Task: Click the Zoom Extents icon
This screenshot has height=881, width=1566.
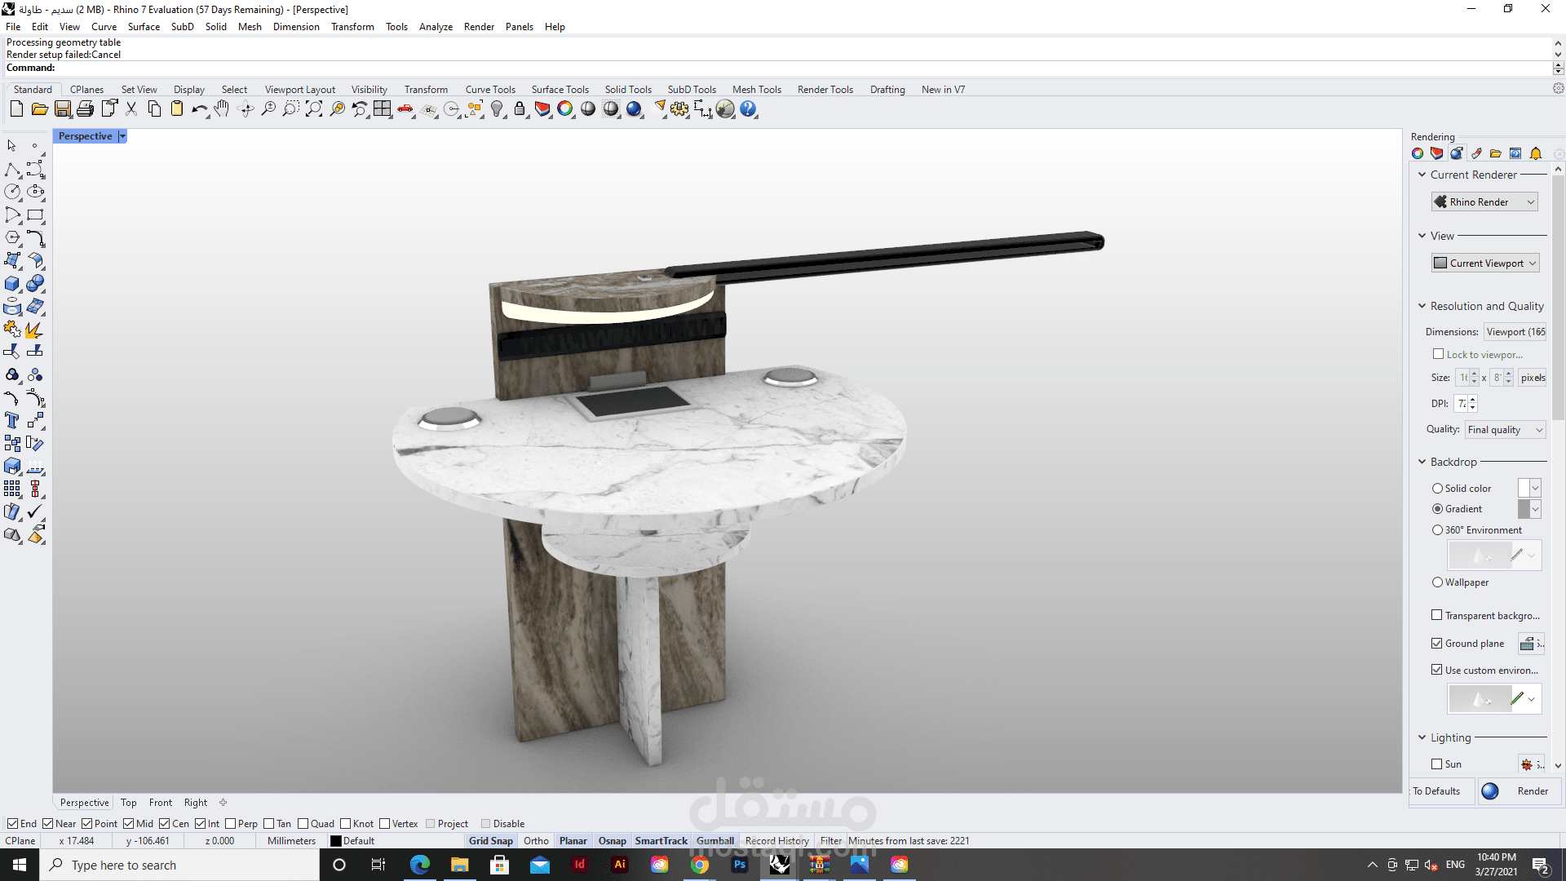Action: click(x=314, y=109)
